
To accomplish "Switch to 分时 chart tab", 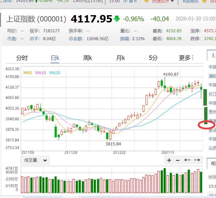I will click(x=22, y=58).
